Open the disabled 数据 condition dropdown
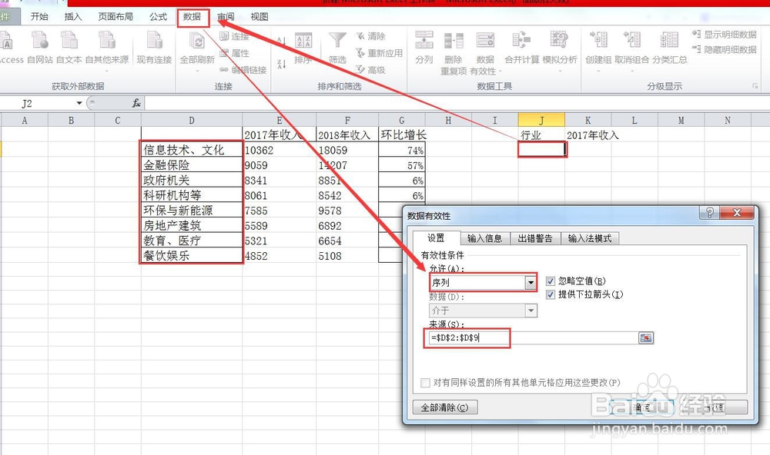This screenshot has height=455, width=770. point(531,311)
